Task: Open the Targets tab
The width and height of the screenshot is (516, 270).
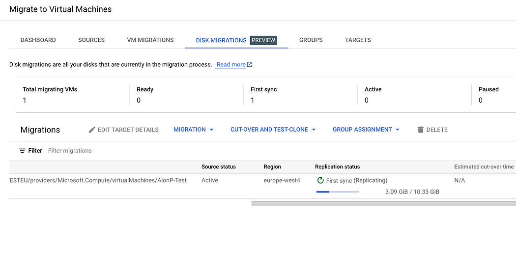Action: [x=358, y=40]
